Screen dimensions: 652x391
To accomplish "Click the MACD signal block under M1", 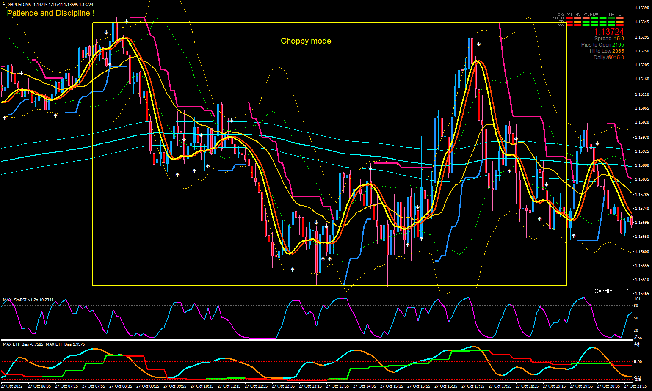I will [x=569, y=19].
